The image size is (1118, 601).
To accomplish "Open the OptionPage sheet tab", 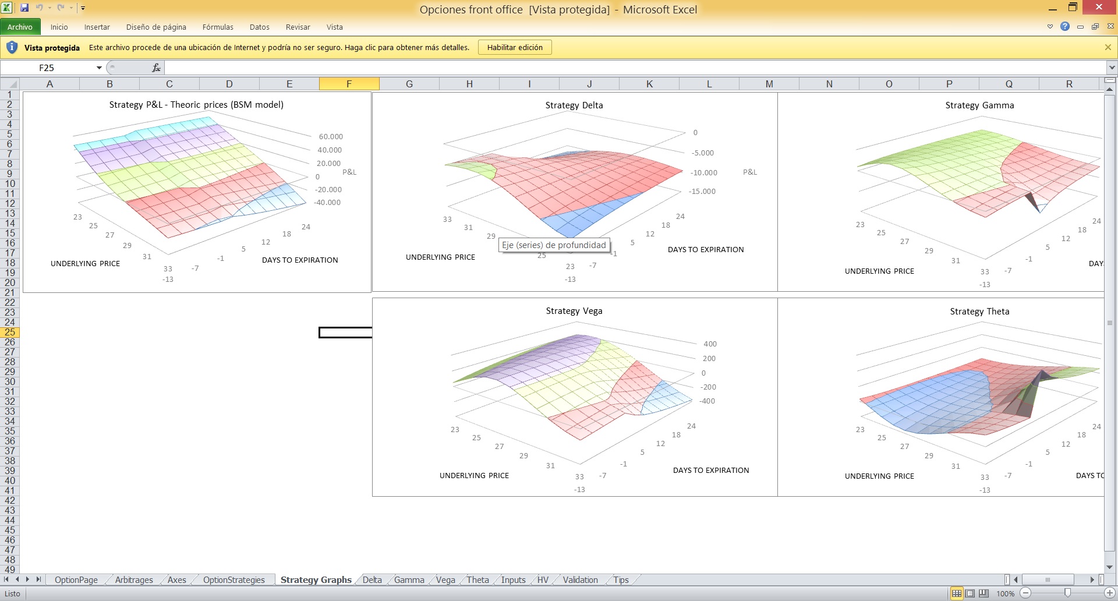I will pos(76,579).
